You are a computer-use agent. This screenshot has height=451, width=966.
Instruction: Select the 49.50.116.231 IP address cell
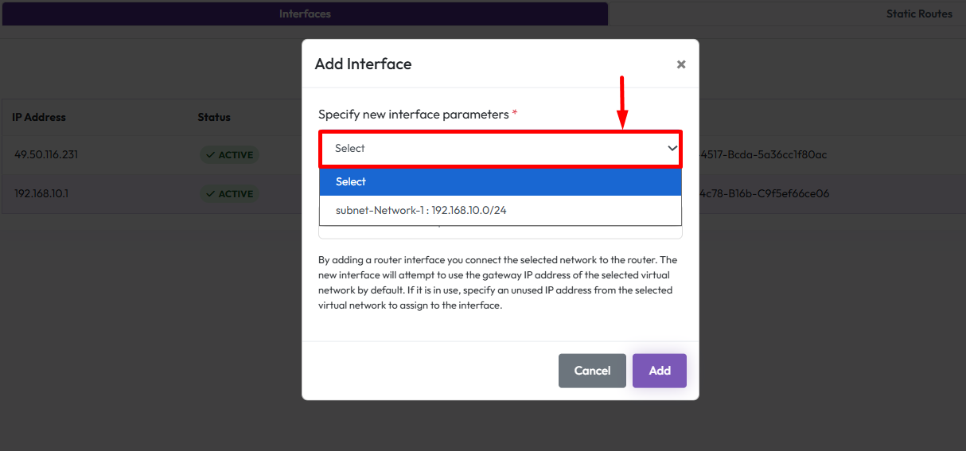point(46,154)
